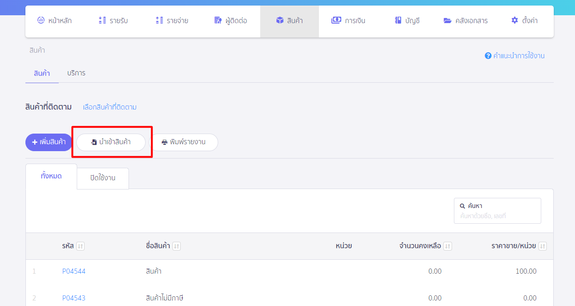Sort by รหัส column sort icon
Viewport: 575px width, 306px height.
tap(80, 246)
